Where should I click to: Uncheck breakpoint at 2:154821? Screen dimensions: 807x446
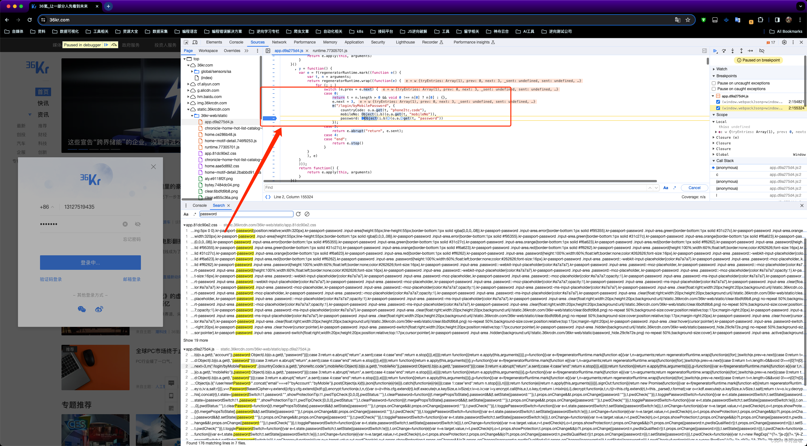pyautogui.click(x=718, y=102)
